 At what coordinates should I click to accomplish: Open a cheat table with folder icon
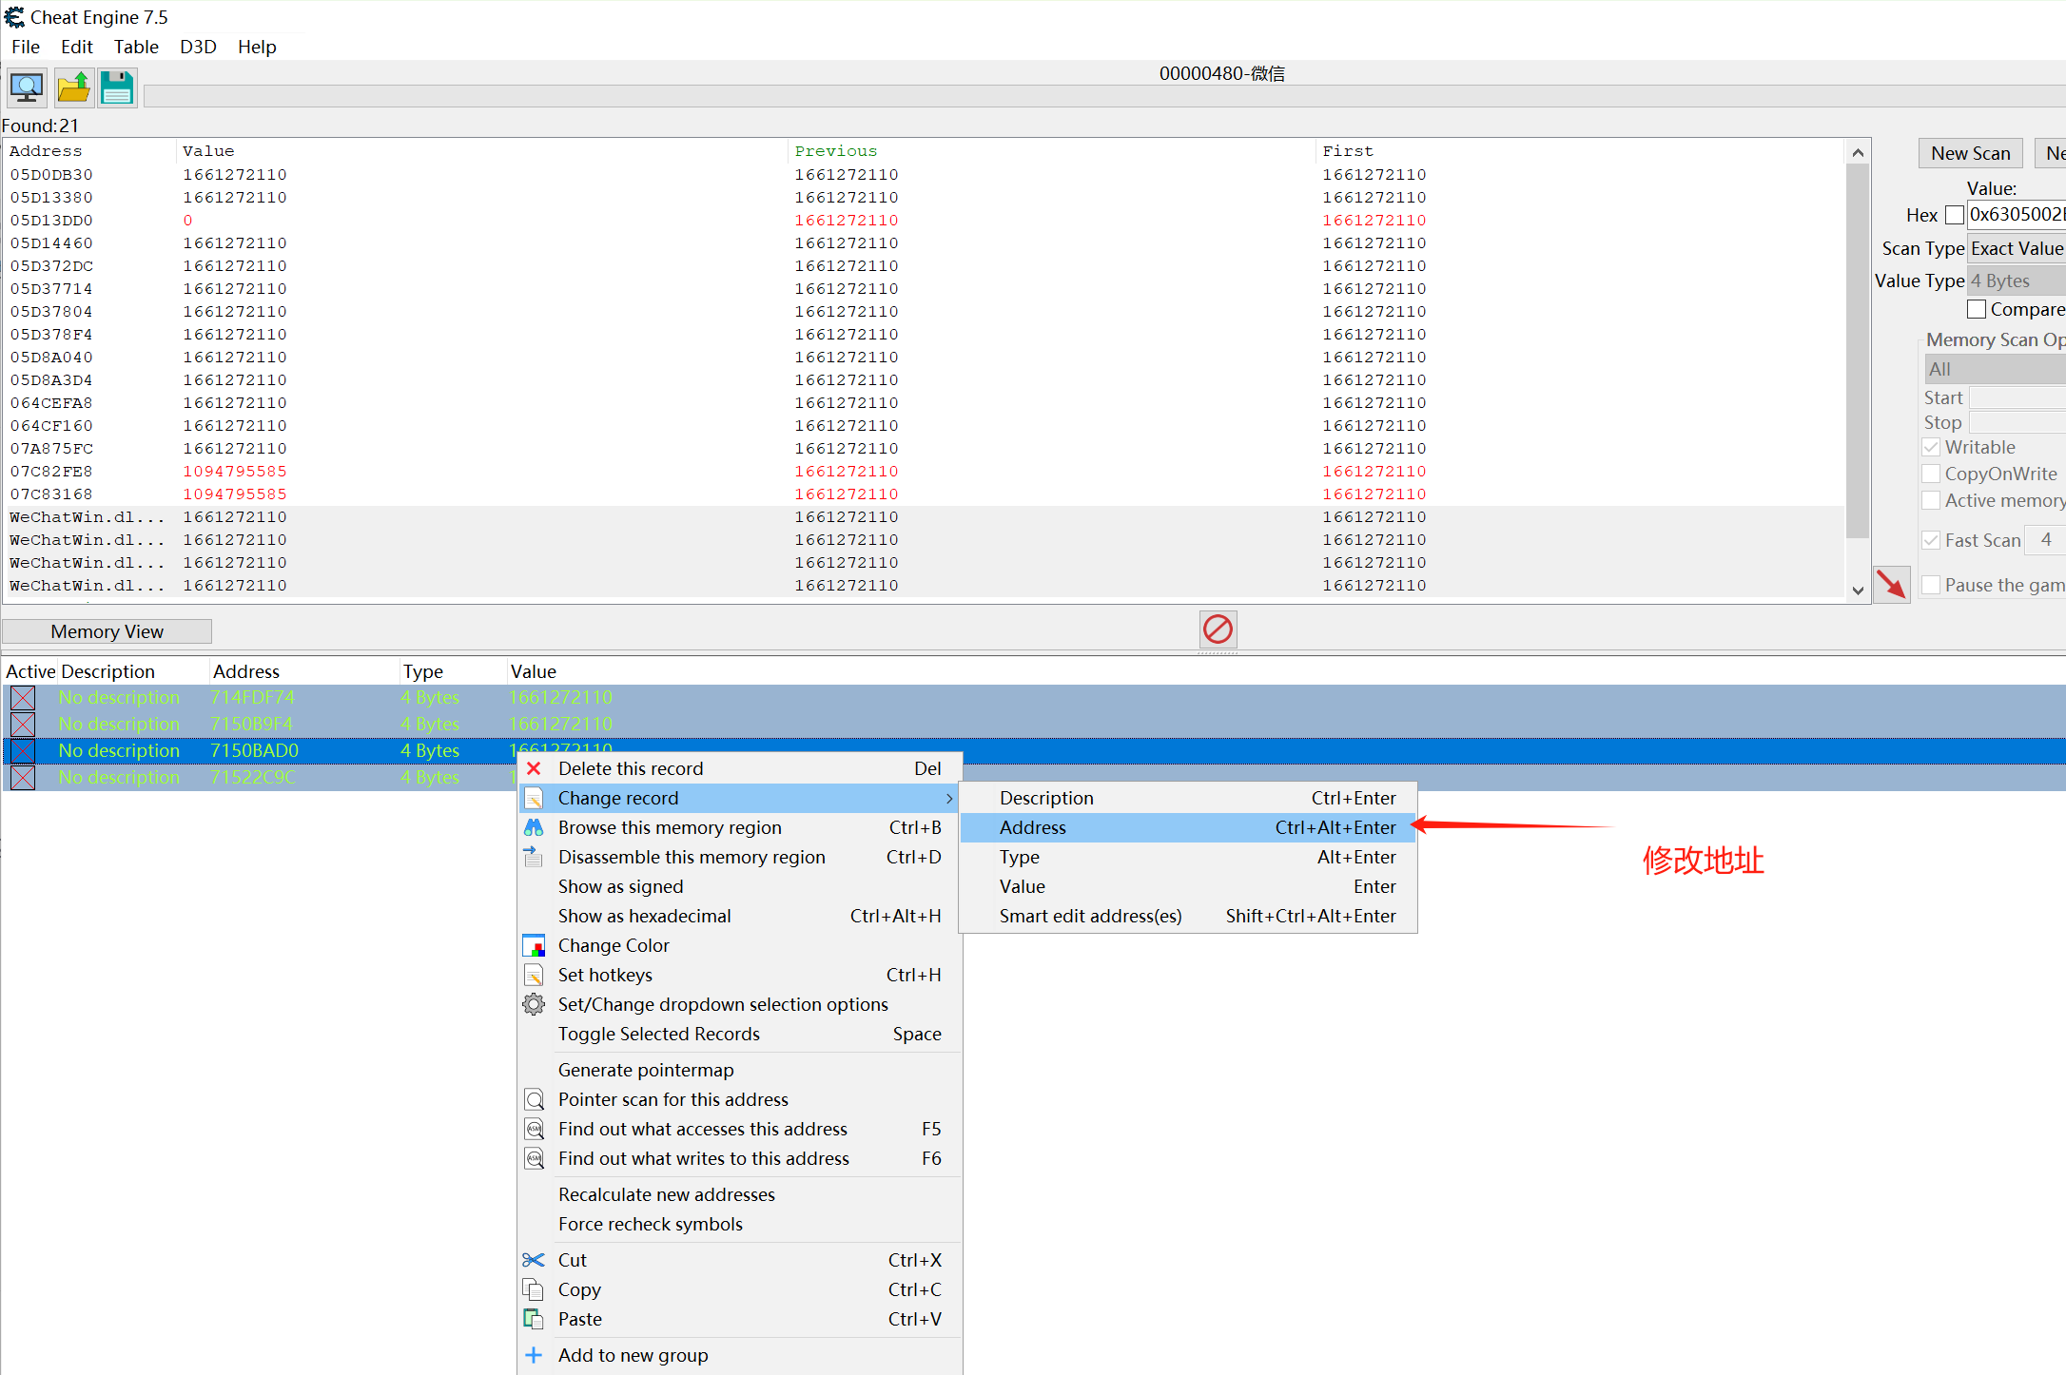(73, 88)
